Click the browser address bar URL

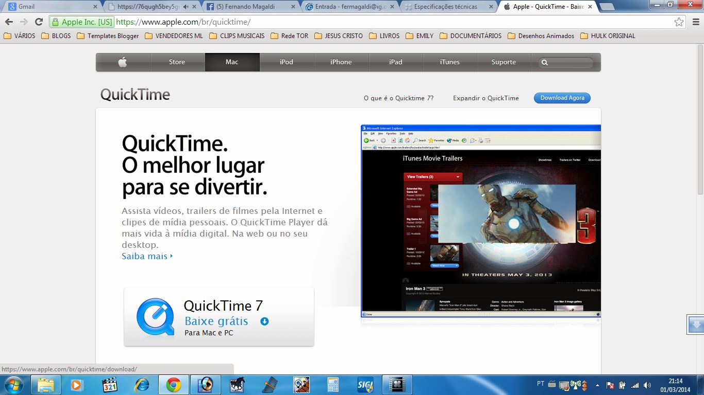click(x=183, y=22)
